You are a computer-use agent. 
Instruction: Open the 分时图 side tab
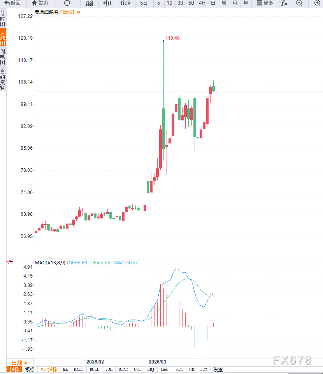point(3,19)
